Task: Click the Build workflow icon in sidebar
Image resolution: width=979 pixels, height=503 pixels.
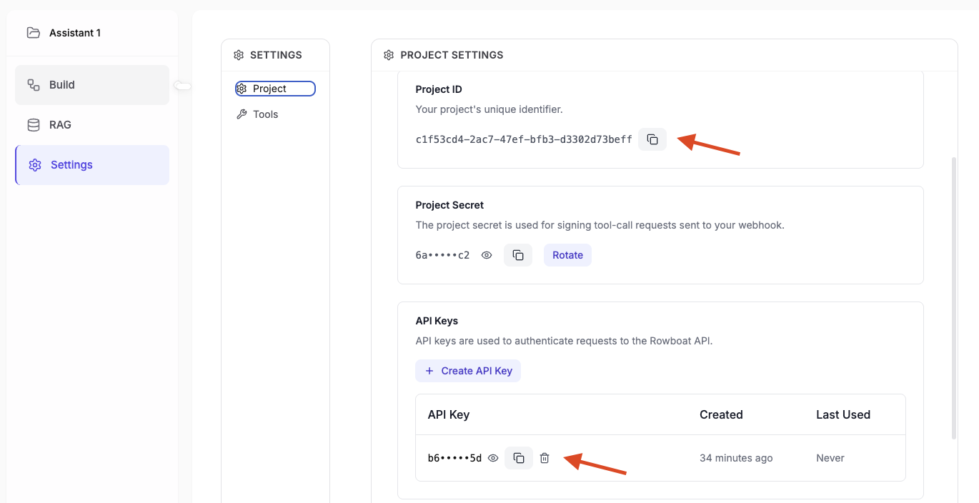Action: click(34, 85)
